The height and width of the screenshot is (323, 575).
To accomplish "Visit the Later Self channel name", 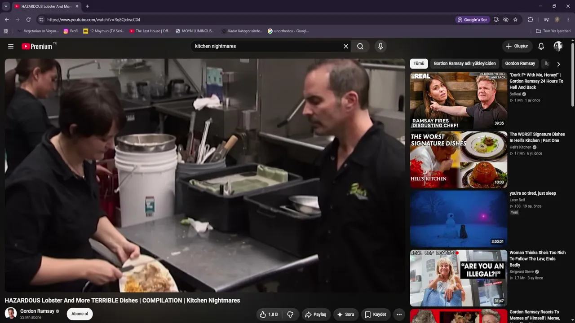I will (517, 200).
